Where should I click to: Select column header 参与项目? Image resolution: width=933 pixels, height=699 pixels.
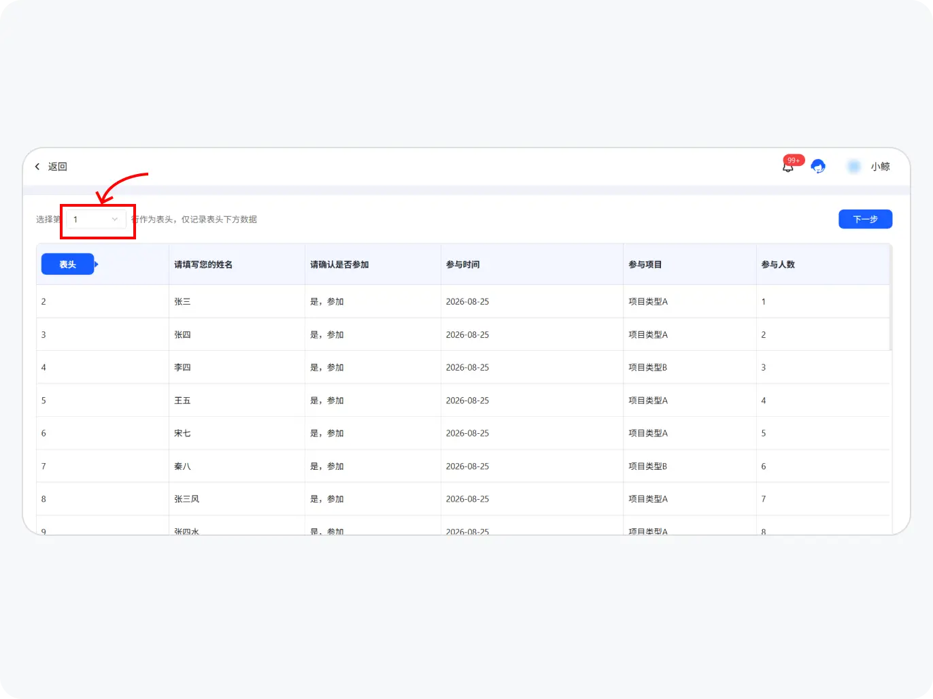pos(645,265)
